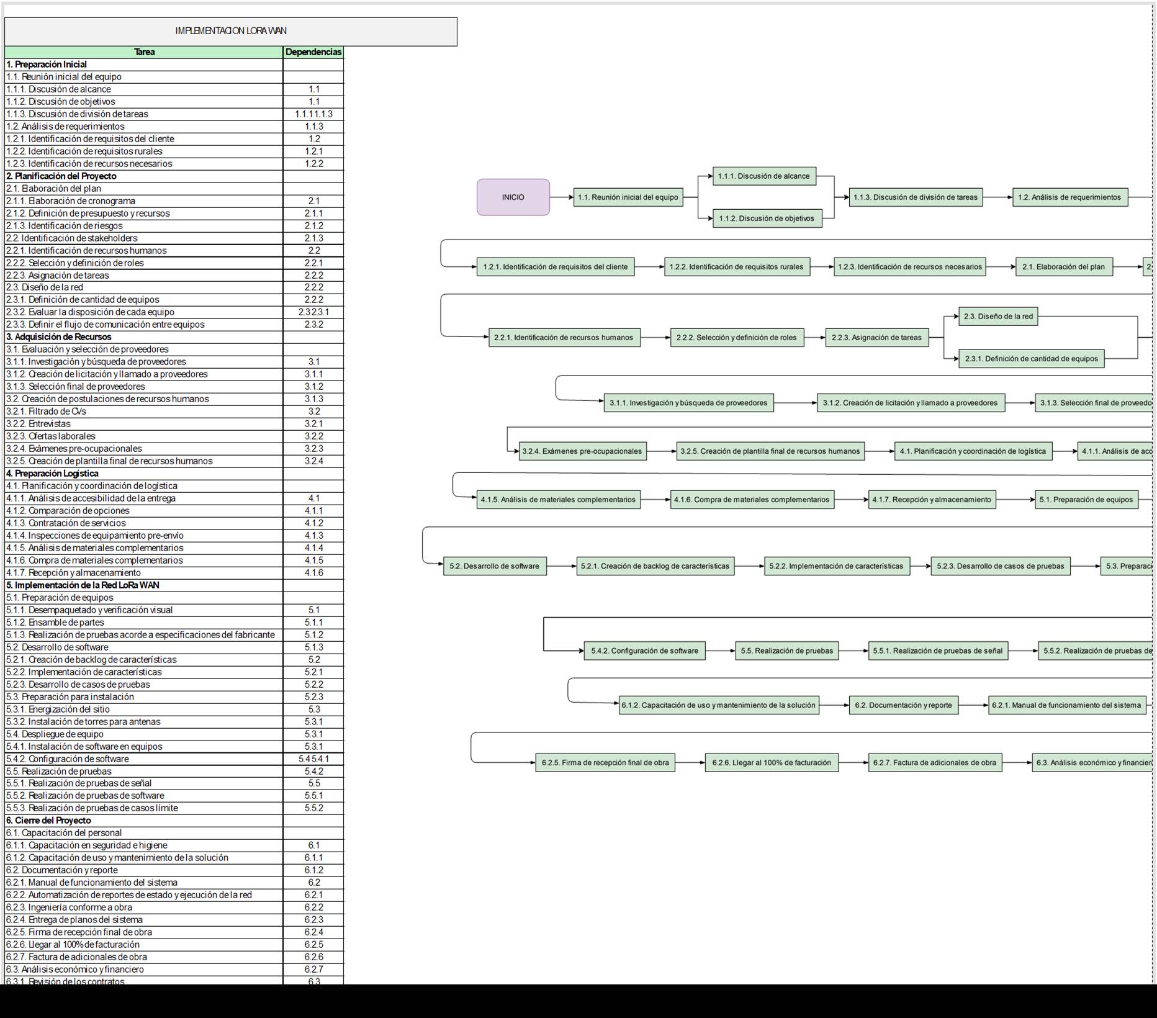Image resolution: width=1157 pixels, height=1018 pixels.
Task: Click table row 5. Implementación de la Red LoRa WAN
Action: pos(143,585)
